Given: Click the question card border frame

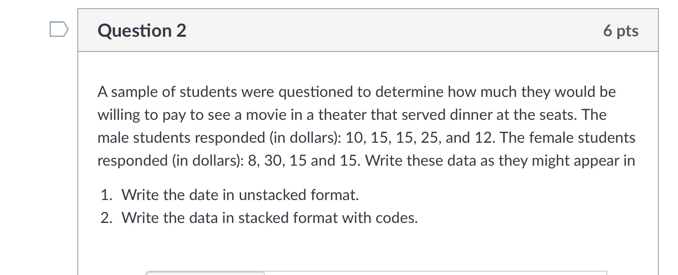Looking at the screenshot, I should (79, 143).
